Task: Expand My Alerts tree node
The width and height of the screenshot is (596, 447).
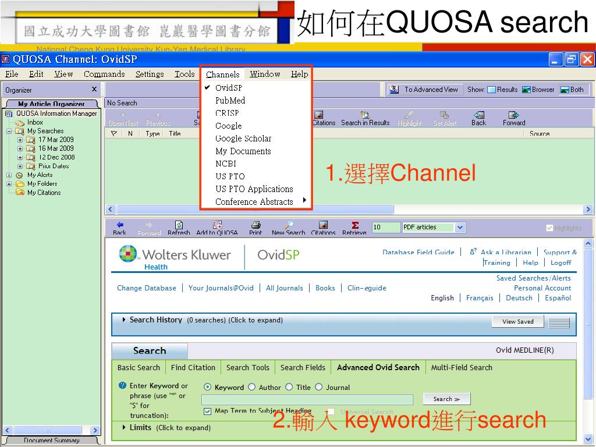Action: tap(9, 175)
